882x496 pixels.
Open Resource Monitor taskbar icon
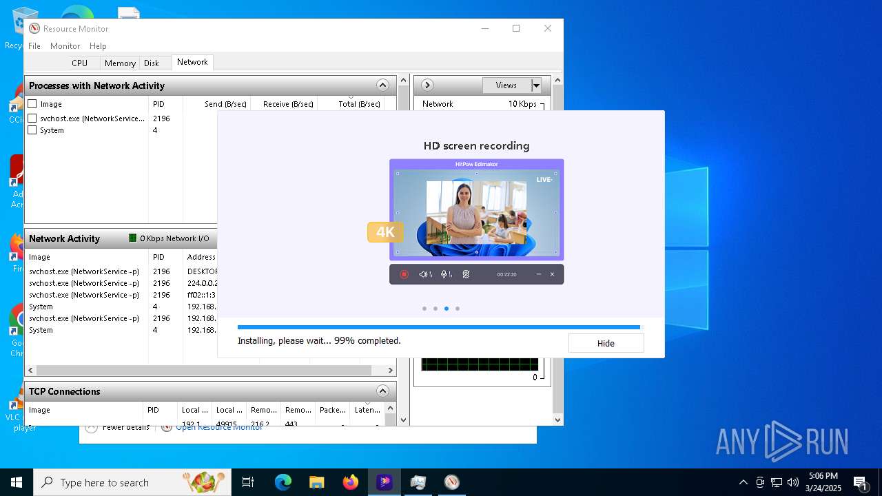click(x=452, y=482)
